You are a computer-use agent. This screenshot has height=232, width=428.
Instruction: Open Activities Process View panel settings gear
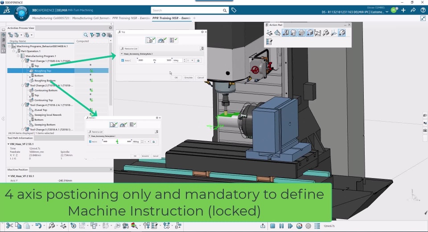pos(110,28)
